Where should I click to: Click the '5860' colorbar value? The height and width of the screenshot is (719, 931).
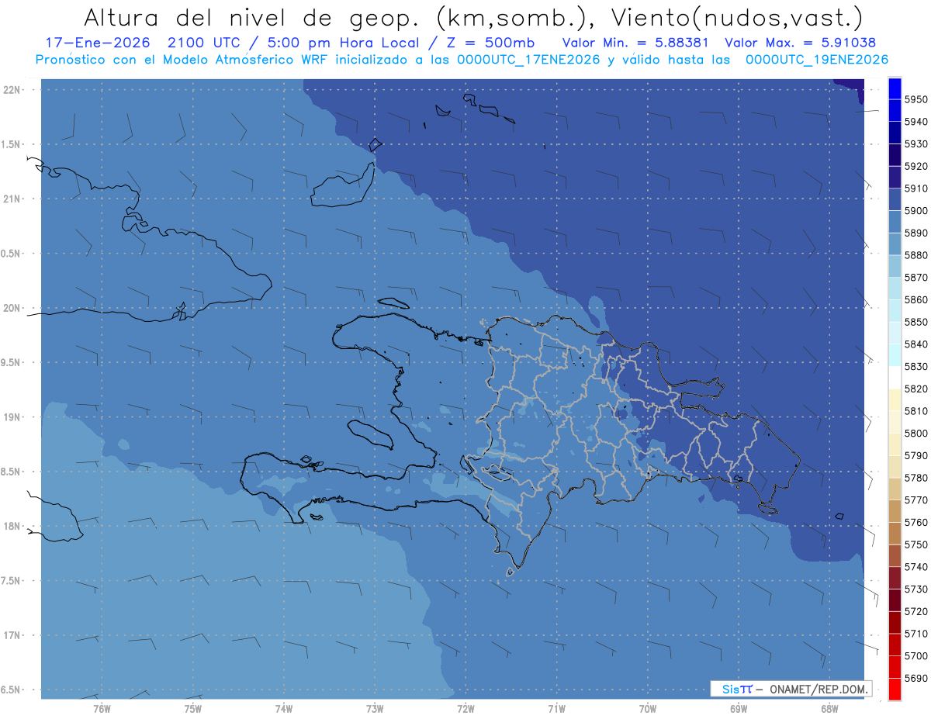[x=916, y=299]
